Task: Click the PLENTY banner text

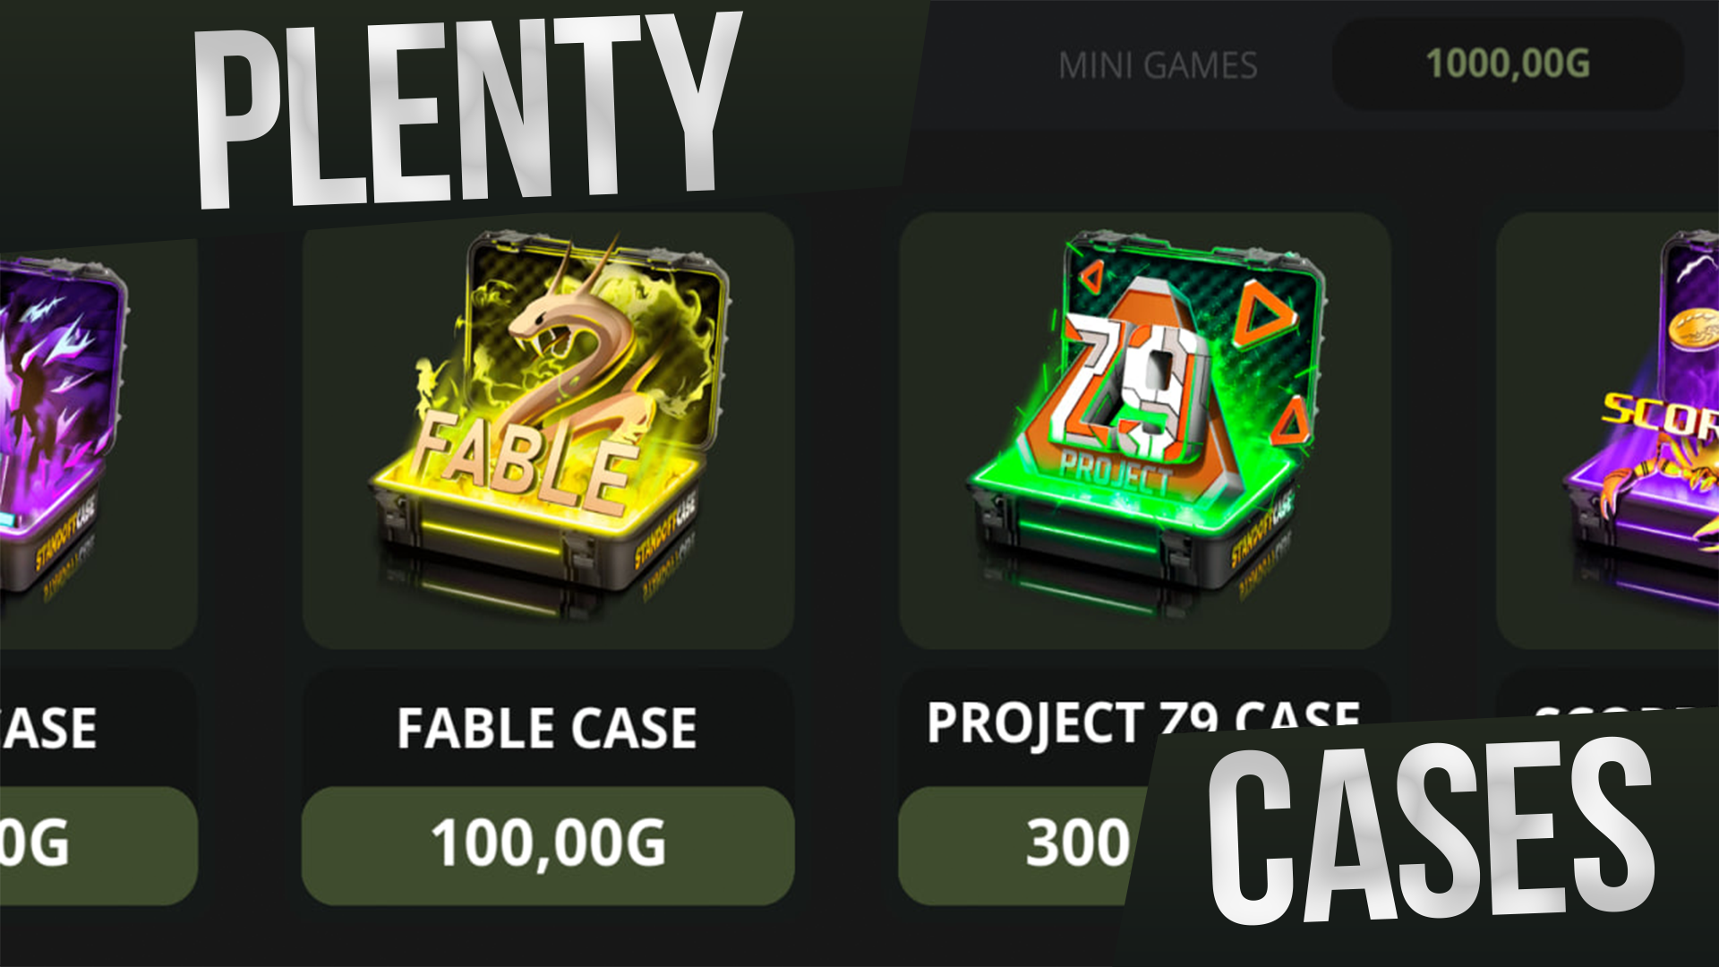Action: coord(467,111)
